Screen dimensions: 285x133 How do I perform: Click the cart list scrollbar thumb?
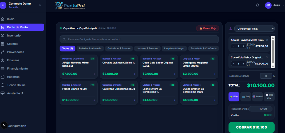pyautogui.click(x=273, y=52)
